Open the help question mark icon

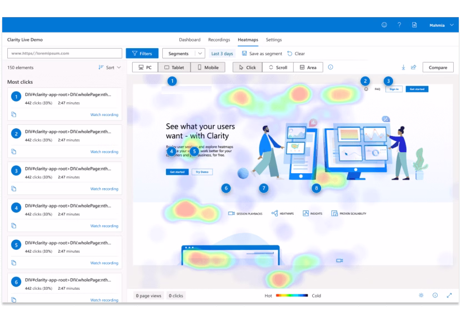(399, 25)
